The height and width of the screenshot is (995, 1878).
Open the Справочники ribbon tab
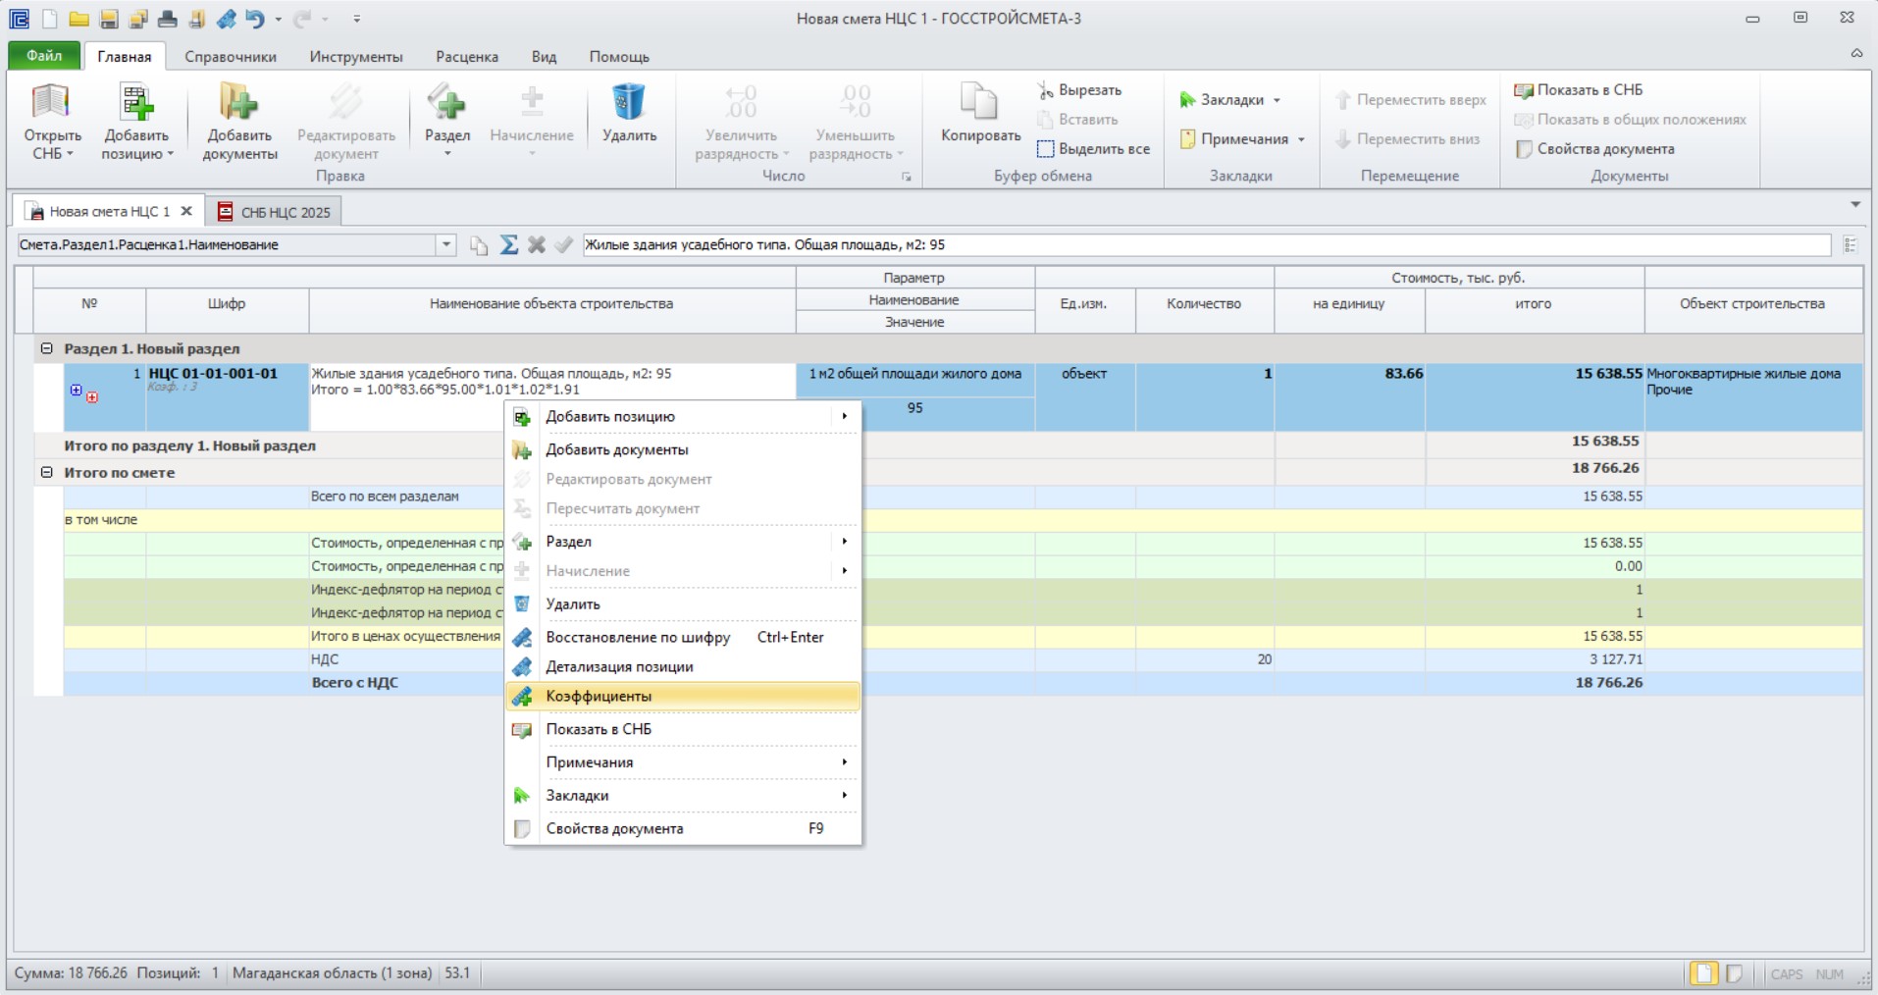tap(231, 57)
